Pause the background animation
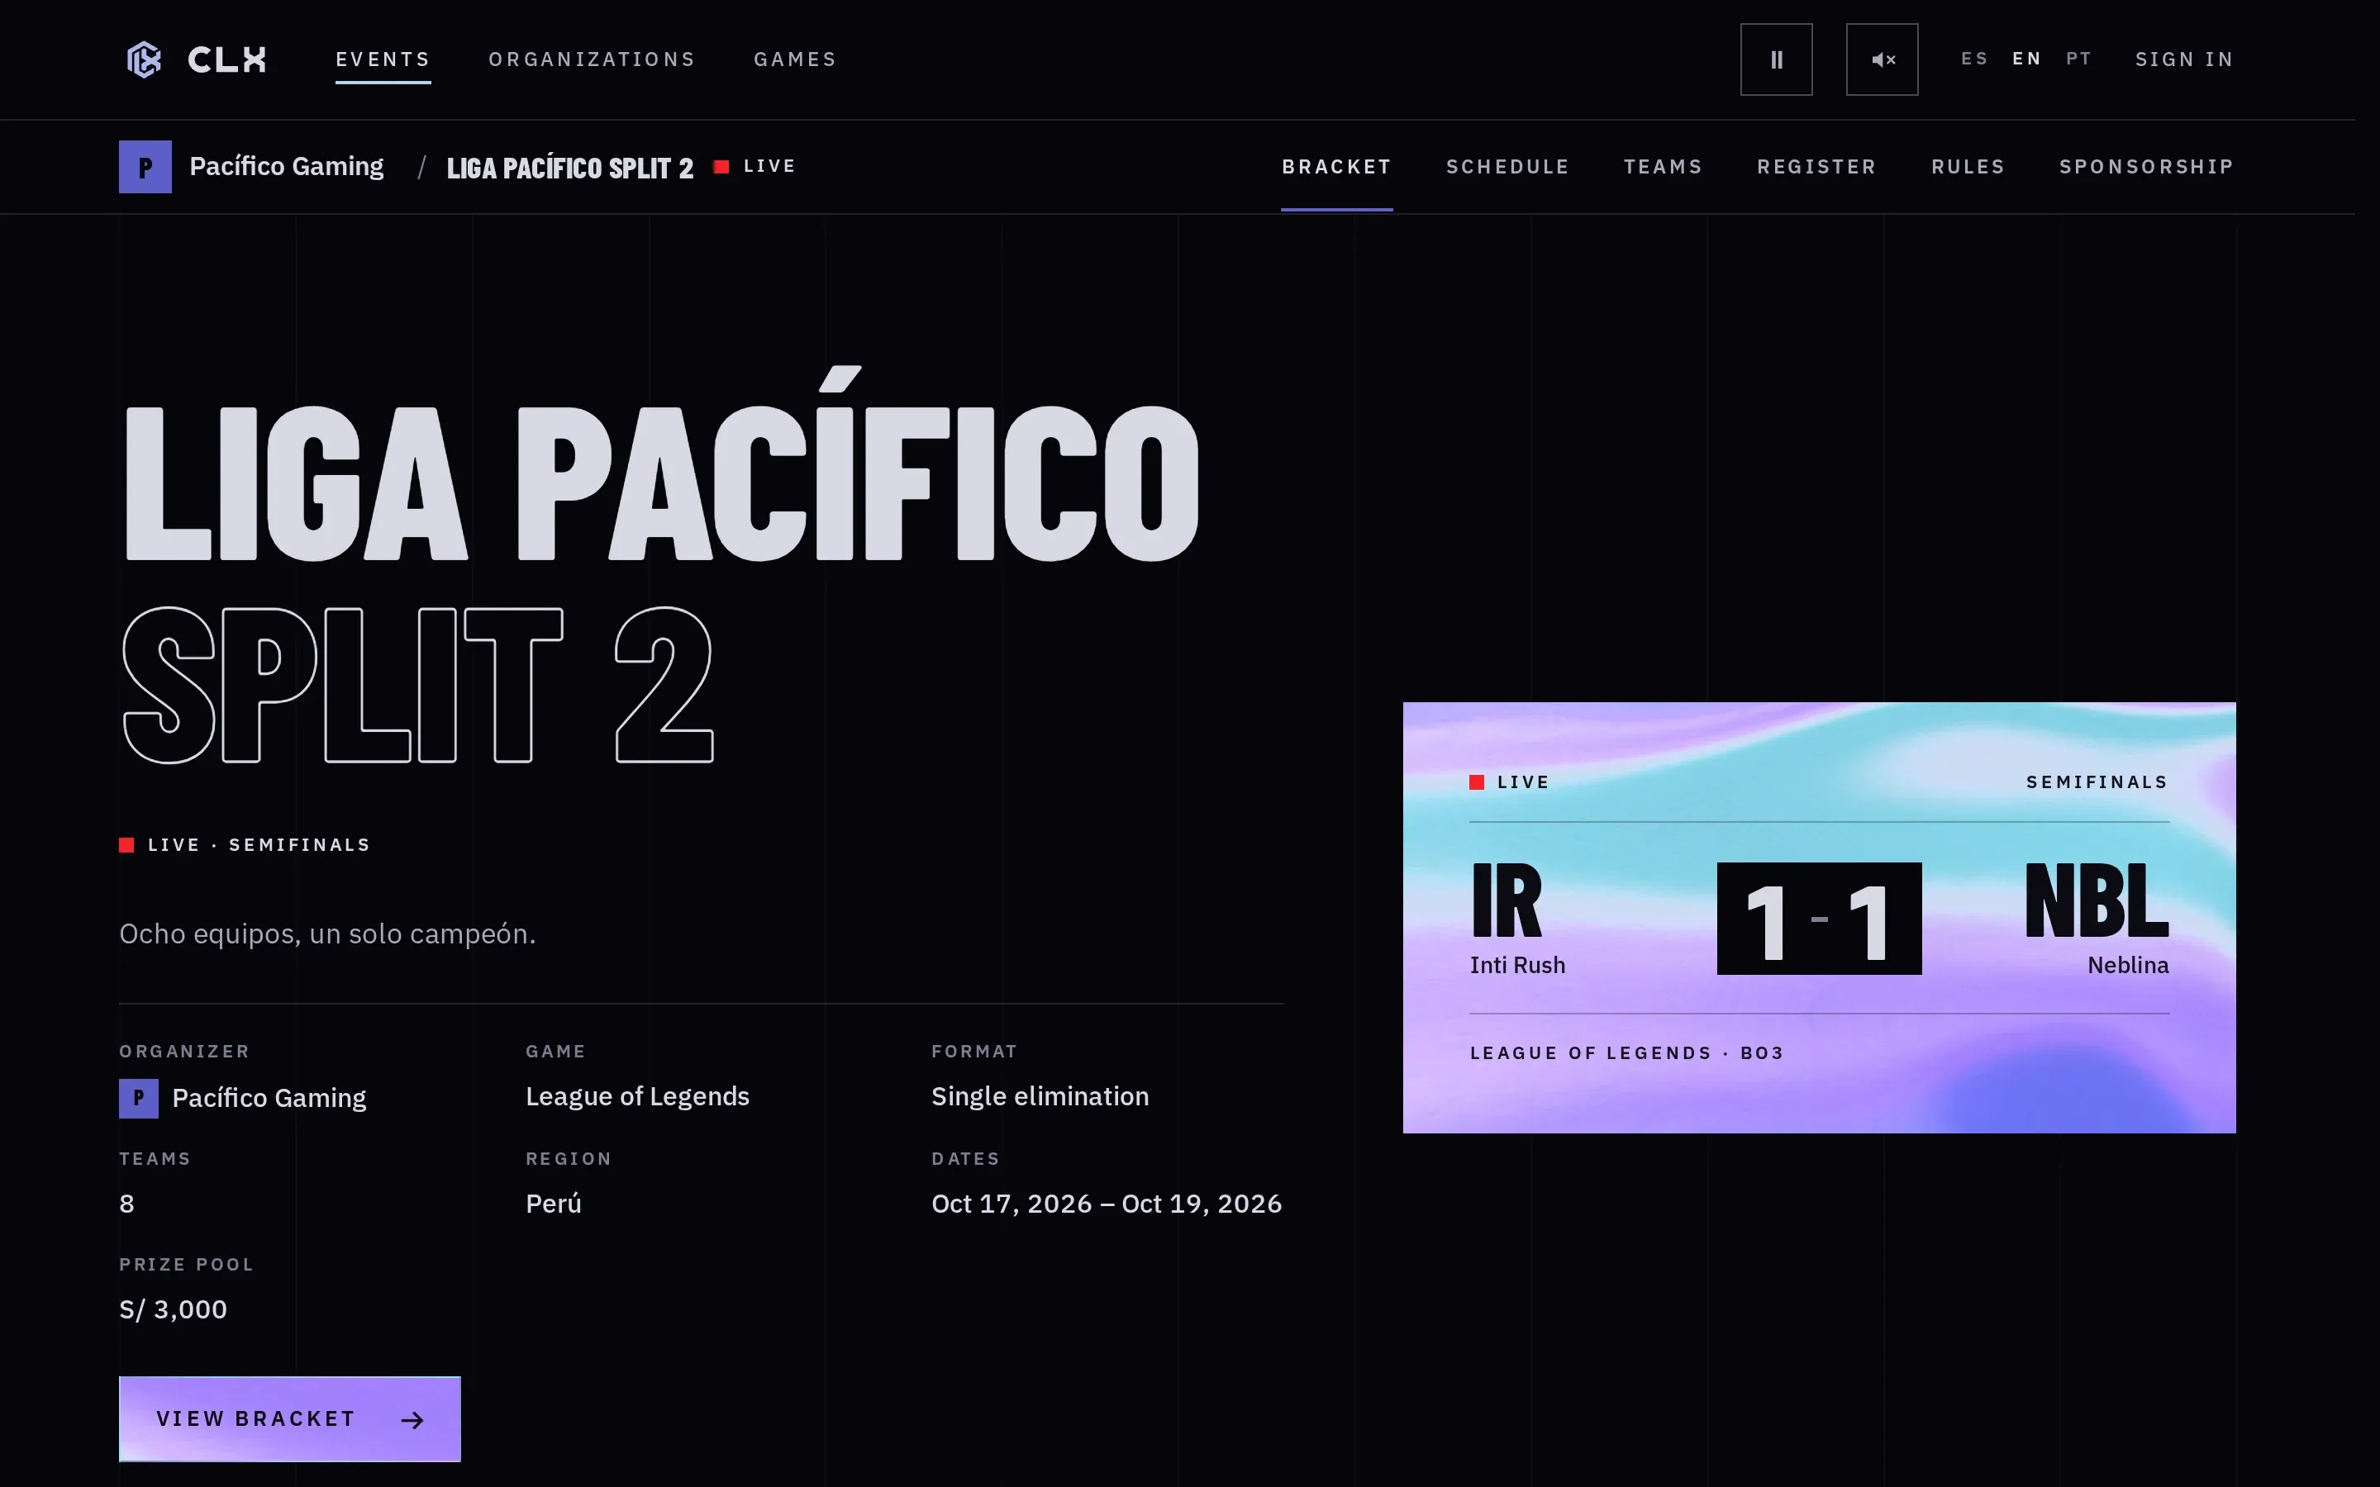The width and height of the screenshot is (2380, 1487). point(1776,59)
